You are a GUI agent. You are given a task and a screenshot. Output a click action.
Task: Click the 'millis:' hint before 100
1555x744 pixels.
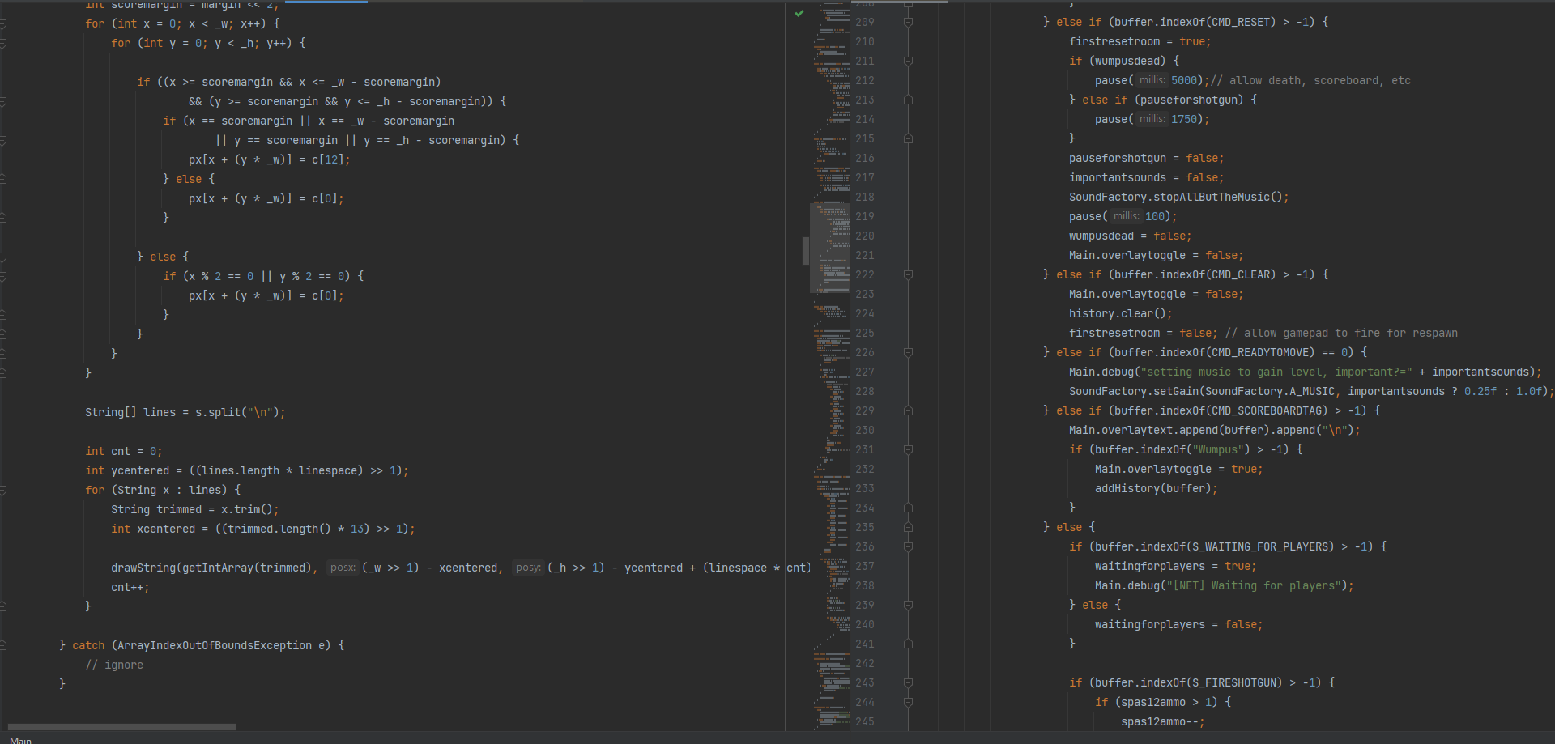pyautogui.click(x=1126, y=216)
